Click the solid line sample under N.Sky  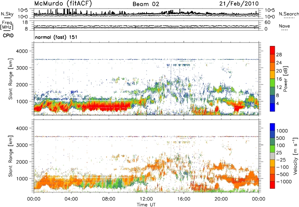7,18
